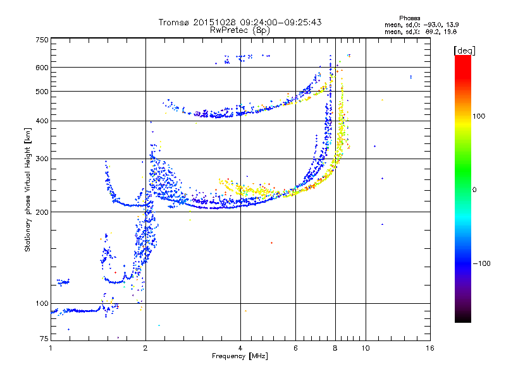Click the colorbar tick label '-100'
This screenshot has height=379, width=506.
pyautogui.click(x=481, y=263)
